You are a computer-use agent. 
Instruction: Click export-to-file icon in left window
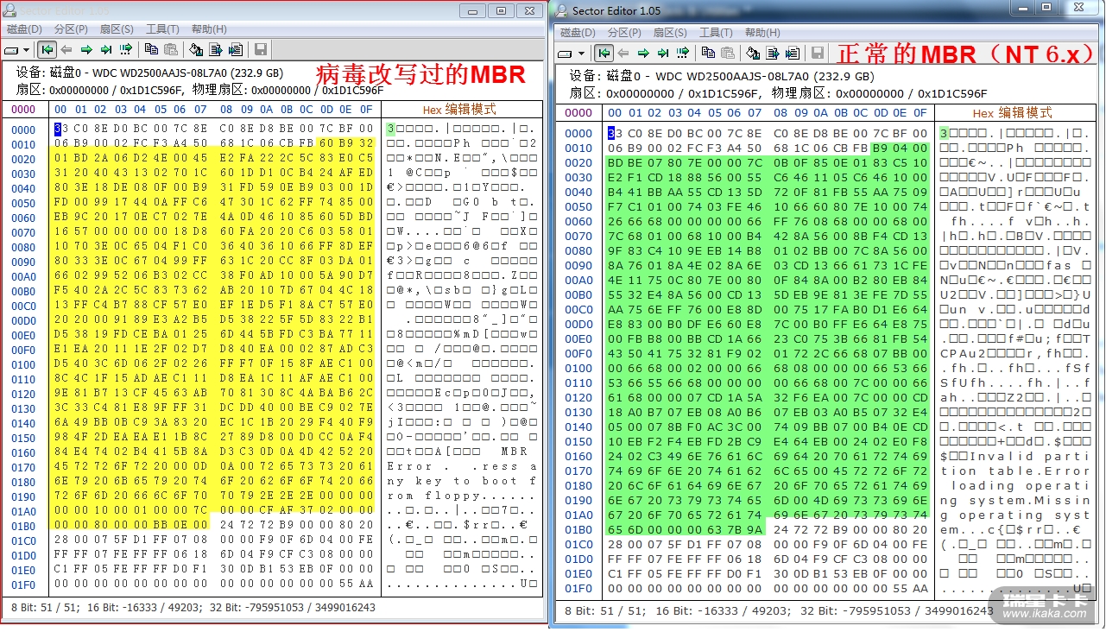(x=216, y=50)
